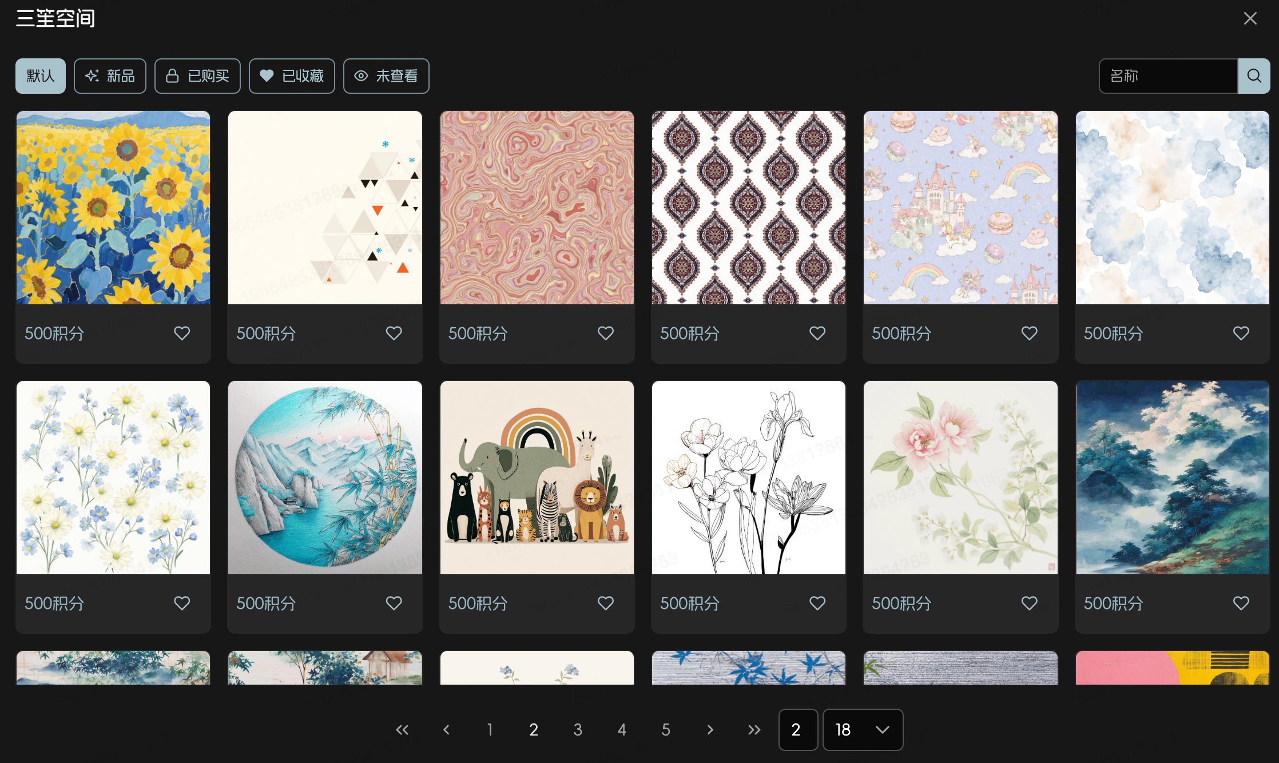Click heart on animal rainbow illustration
The width and height of the screenshot is (1279, 763).
(605, 603)
